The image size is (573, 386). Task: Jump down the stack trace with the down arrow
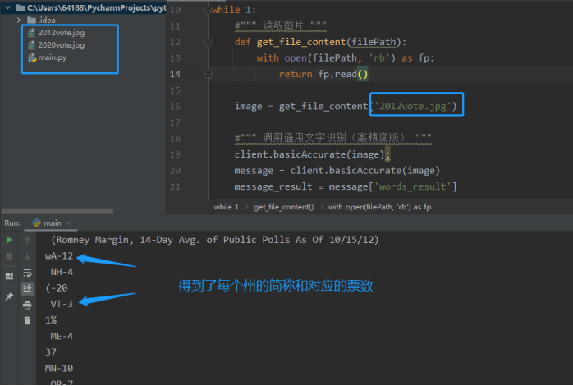pyautogui.click(x=27, y=256)
